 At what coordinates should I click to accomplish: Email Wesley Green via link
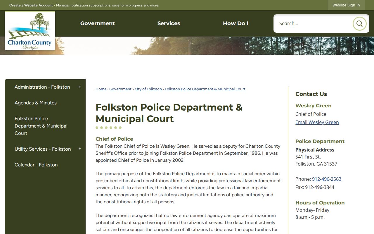317,122
